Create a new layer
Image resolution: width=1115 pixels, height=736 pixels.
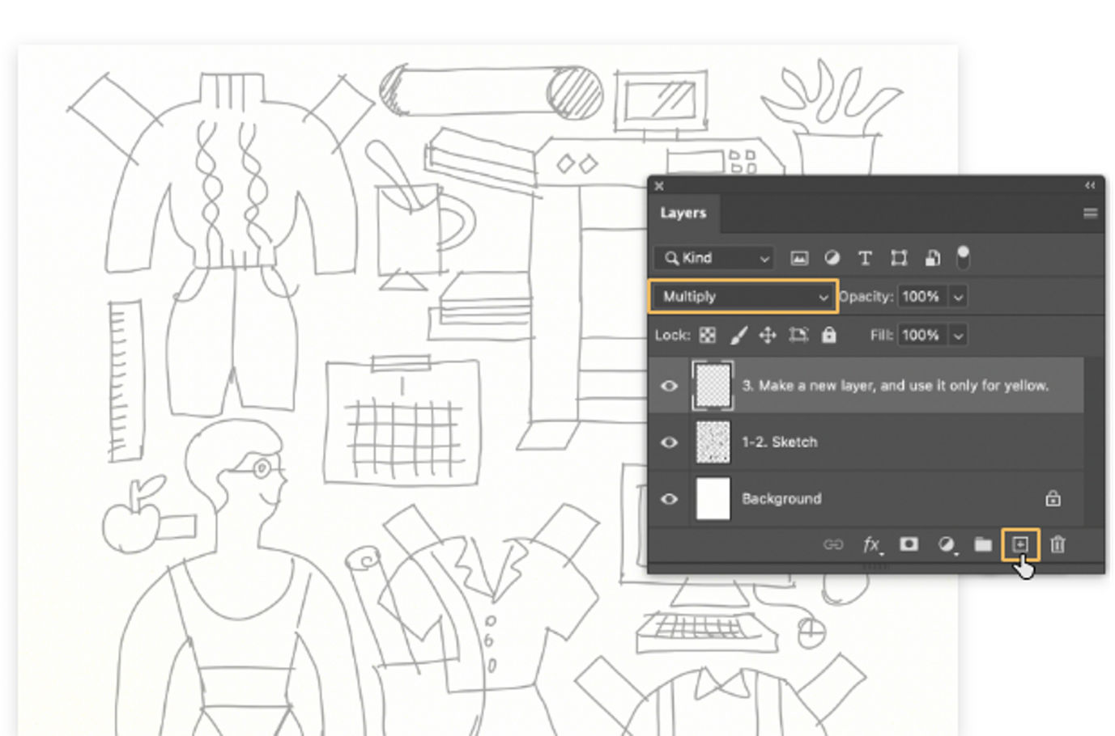(1020, 544)
